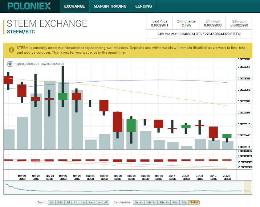Click the Low:0.00023820 chart label
This screenshot has width=260, height=207.
click(x=52, y=64)
